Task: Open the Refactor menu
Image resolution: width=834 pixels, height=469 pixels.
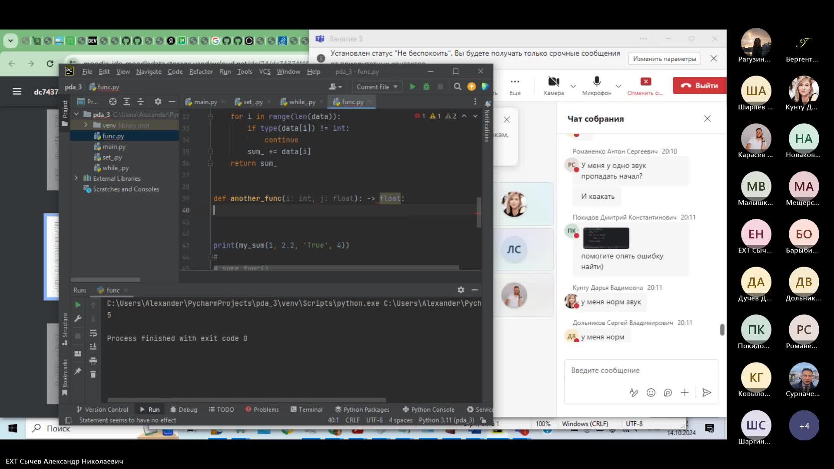Action: [201, 71]
